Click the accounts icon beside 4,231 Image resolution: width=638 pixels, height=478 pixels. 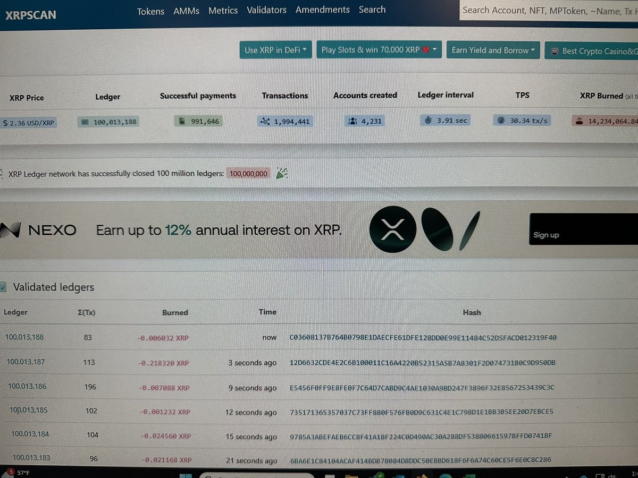pyautogui.click(x=352, y=121)
